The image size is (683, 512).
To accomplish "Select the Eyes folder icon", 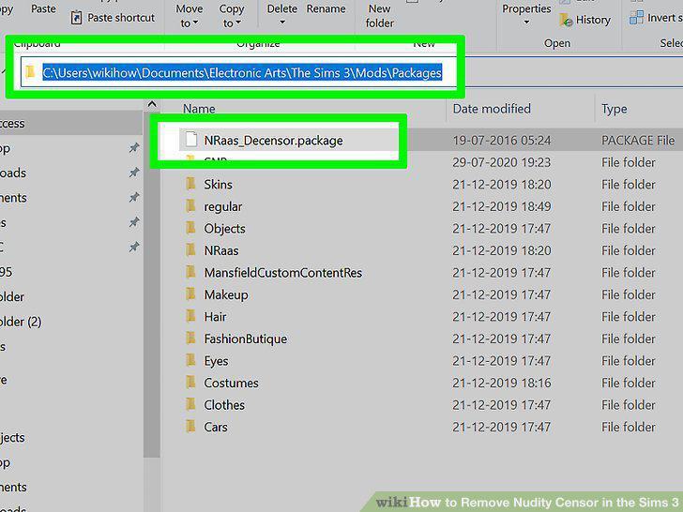I will pyautogui.click(x=190, y=360).
